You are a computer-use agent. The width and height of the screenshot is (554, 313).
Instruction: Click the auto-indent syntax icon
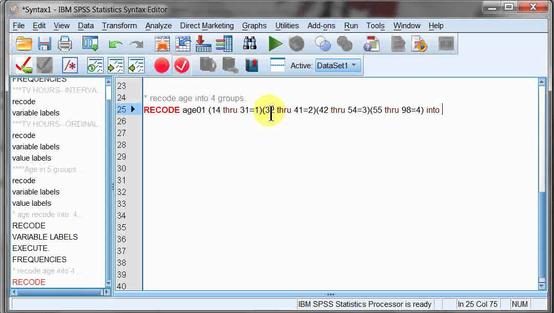click(x=95, y=65)
